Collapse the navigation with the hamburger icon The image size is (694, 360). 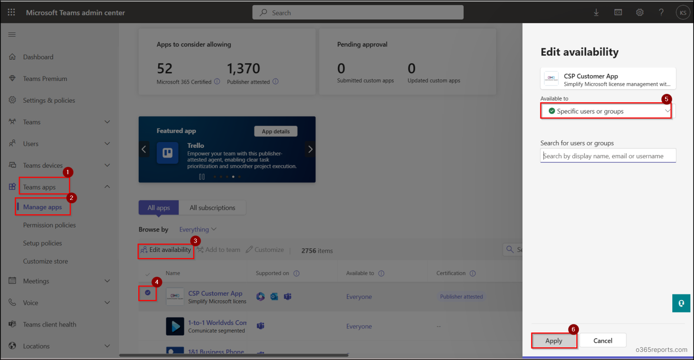tap(12, 34)
